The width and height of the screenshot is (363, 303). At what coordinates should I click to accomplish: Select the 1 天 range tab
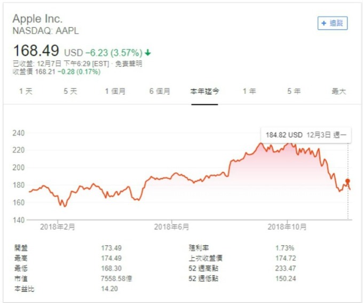click(x=26, y=91)
